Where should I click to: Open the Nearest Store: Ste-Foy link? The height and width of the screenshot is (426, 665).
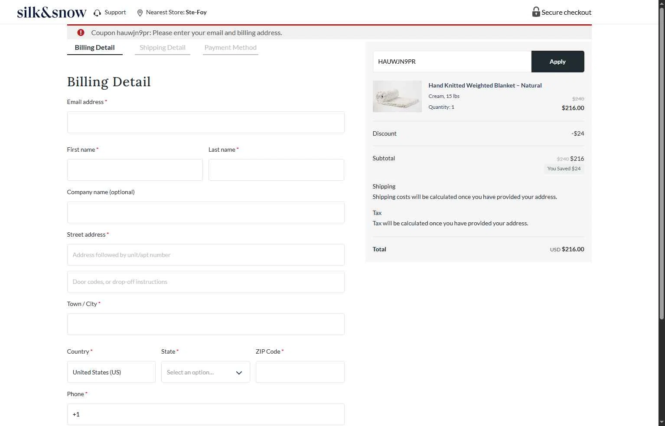[176, 12]
